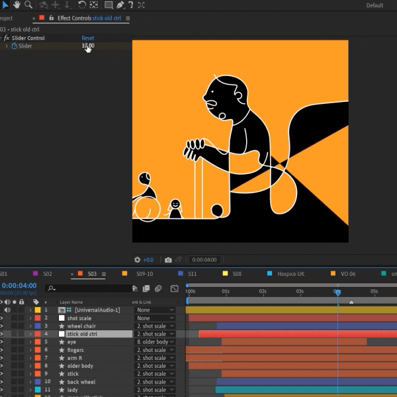Switch to the S09-10 composition tab
The height and width of the screenshot is (397, 397).
tap(144, 274)
